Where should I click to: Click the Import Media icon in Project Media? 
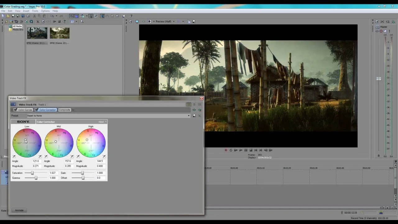[x=11, y=21]
